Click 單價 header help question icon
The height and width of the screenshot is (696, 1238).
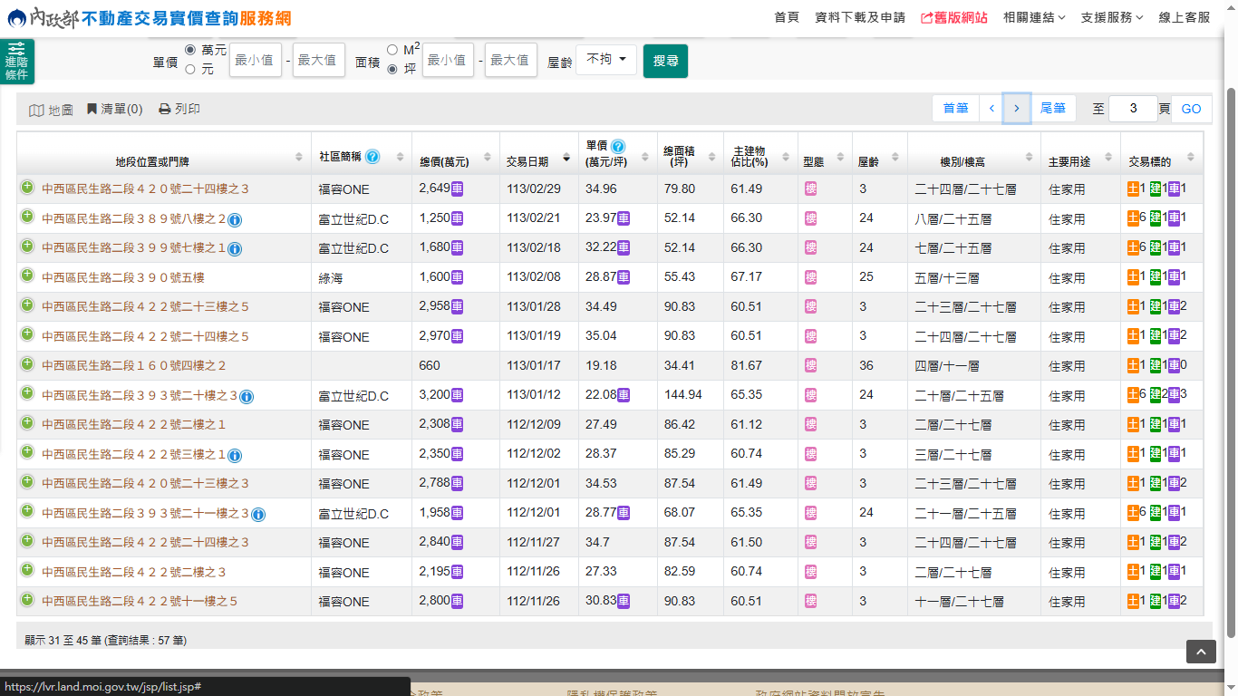click(618, 146)
